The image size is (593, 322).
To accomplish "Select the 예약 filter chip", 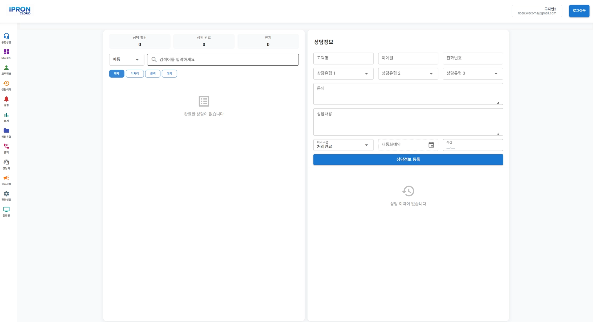I will tap(169, 74).
